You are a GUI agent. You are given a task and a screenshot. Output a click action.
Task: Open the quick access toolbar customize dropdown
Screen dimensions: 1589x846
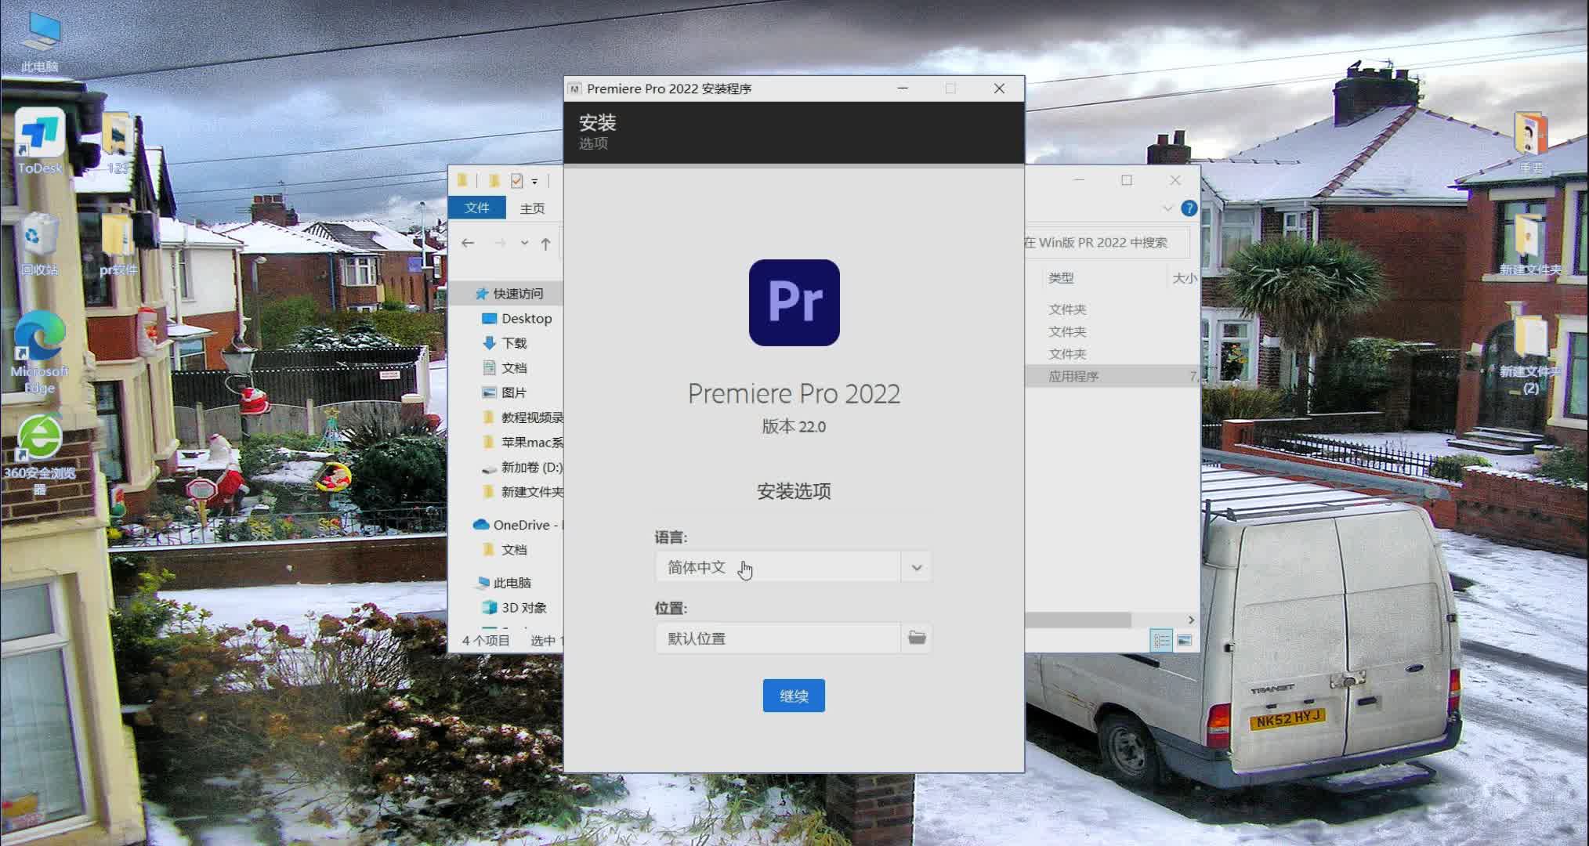coord(534,181)
